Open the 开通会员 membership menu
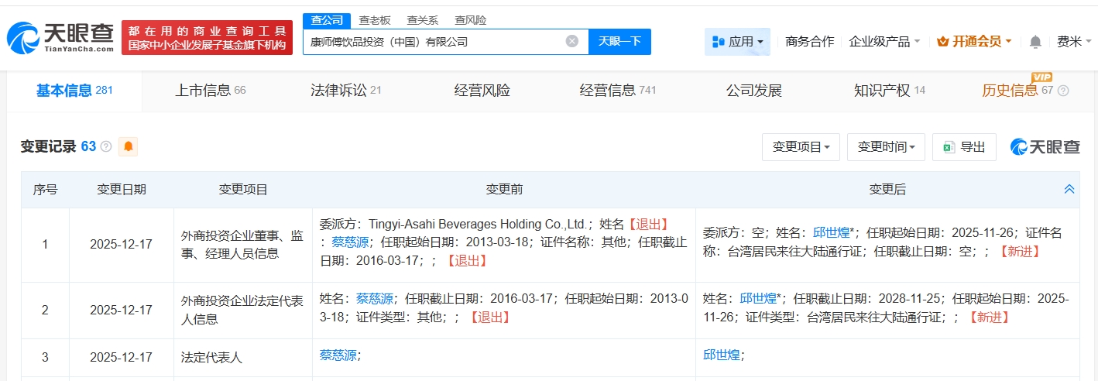1098x381 pixels. [973, 42]
